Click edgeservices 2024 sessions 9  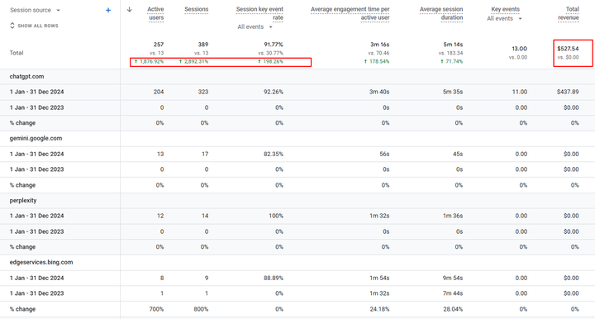(x=207, y=278)
